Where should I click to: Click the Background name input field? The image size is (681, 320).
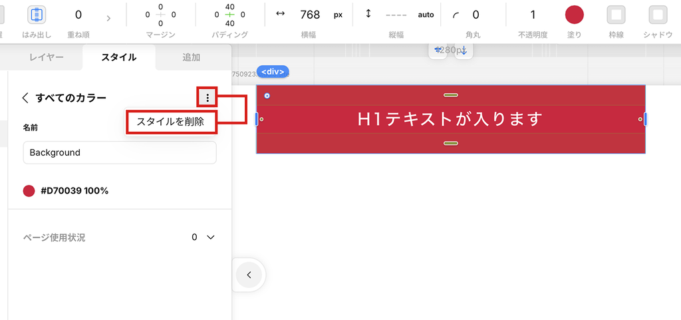tap(120, 152)
